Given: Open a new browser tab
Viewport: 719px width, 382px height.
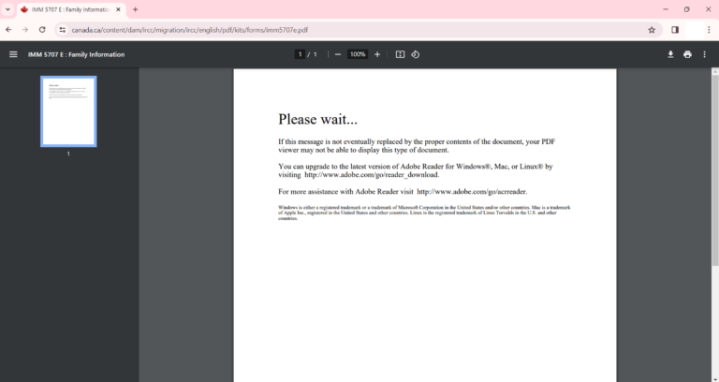Looking at the screenshot, I should point(136,9).
